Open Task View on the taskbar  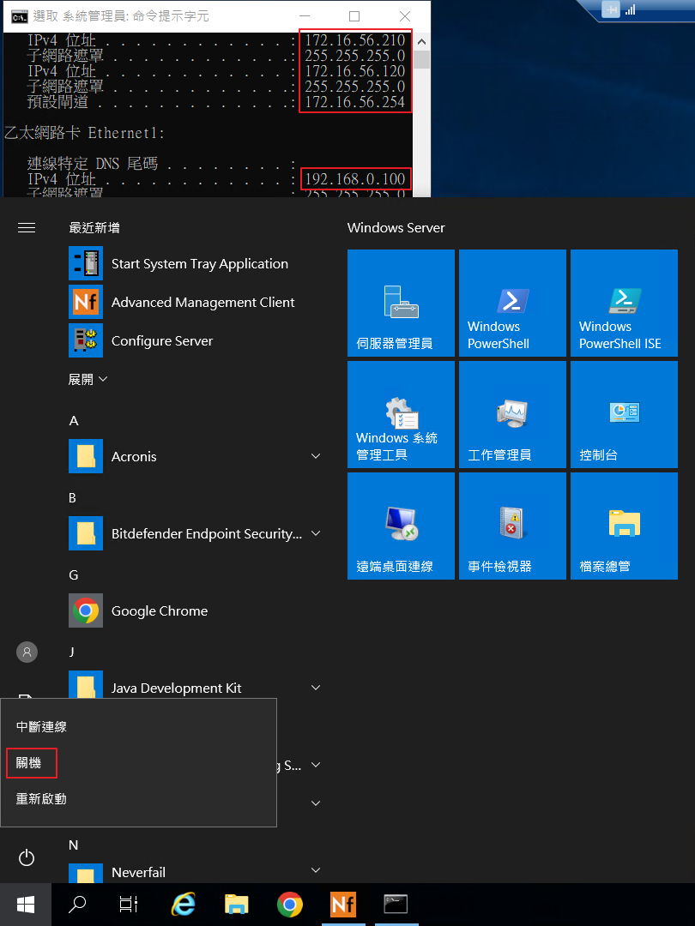coord(128,905)
